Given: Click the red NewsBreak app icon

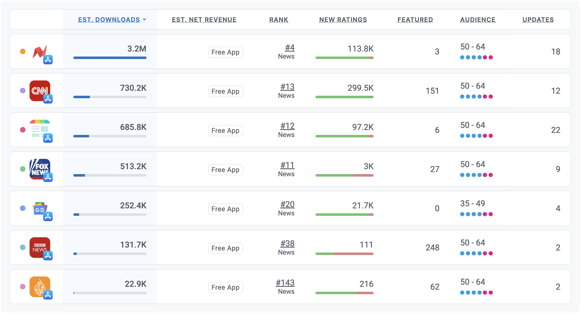Looking at the screenshot, I should (39, 52).
